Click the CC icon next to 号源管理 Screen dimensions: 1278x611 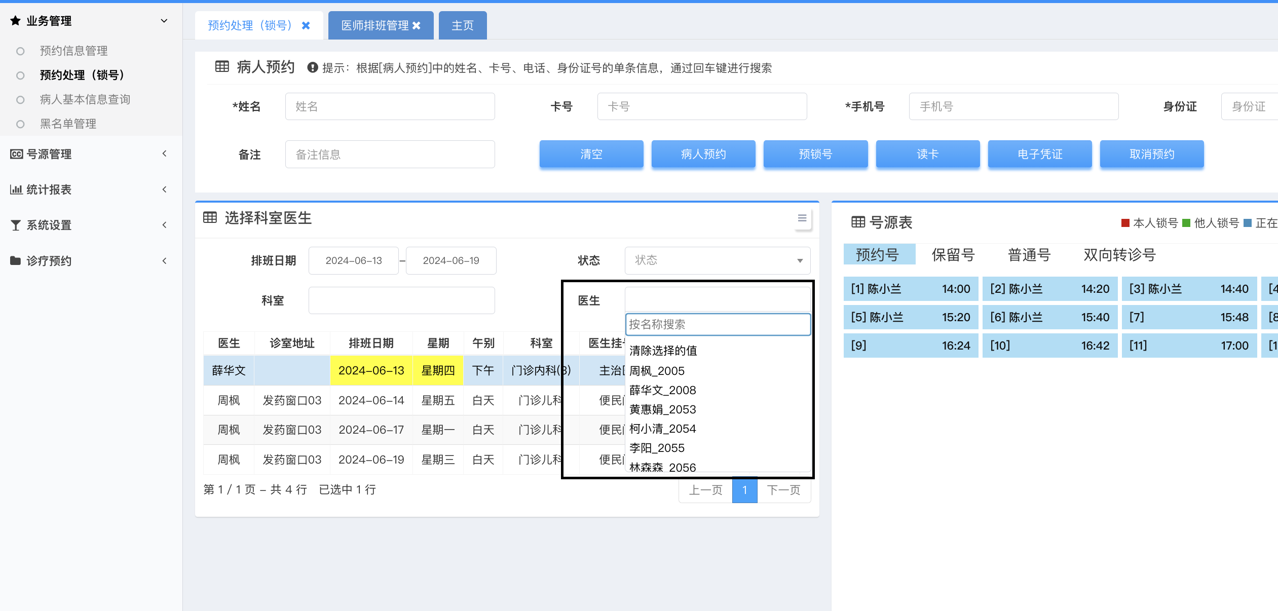point(16,154)
